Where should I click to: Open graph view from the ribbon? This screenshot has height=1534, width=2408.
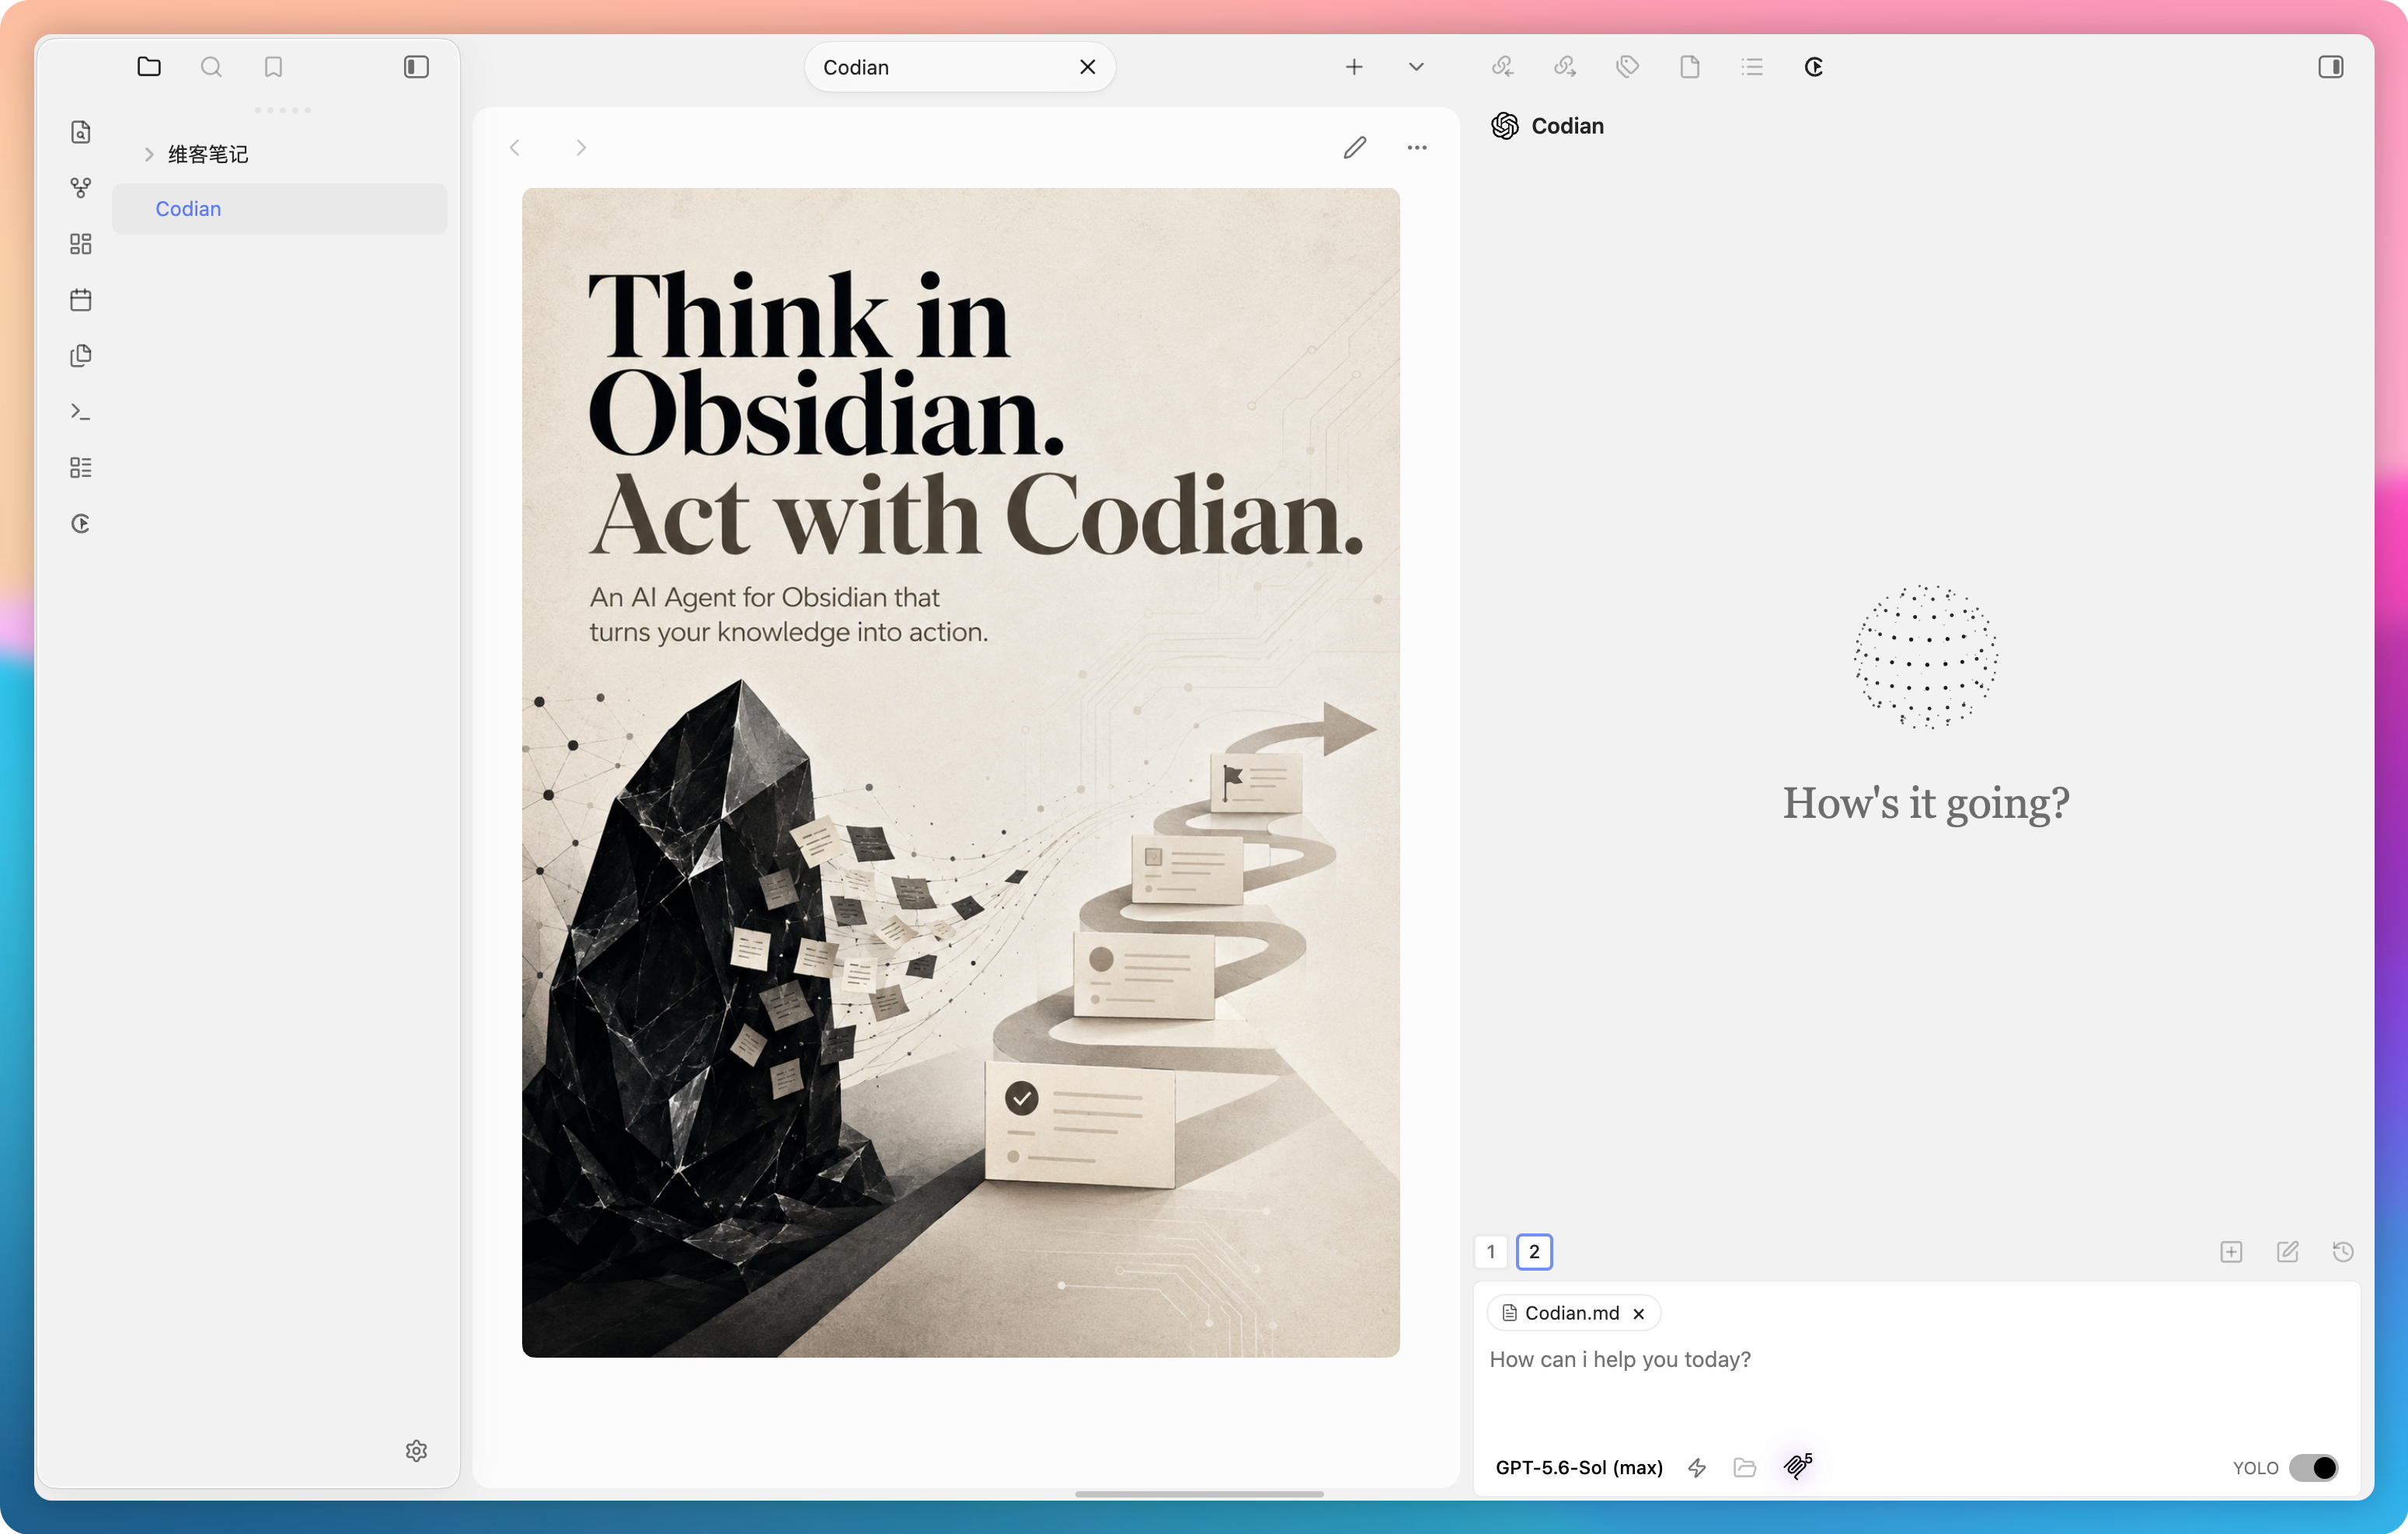tap(81, 188)
